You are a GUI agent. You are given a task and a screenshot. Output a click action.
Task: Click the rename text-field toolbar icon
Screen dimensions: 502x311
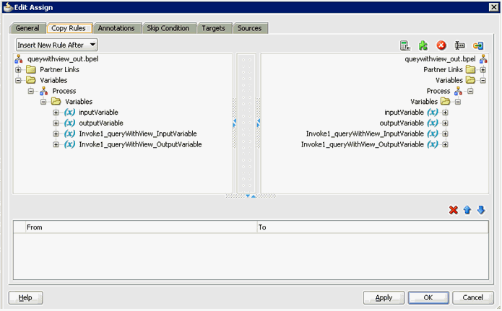(x=459, y=45)
